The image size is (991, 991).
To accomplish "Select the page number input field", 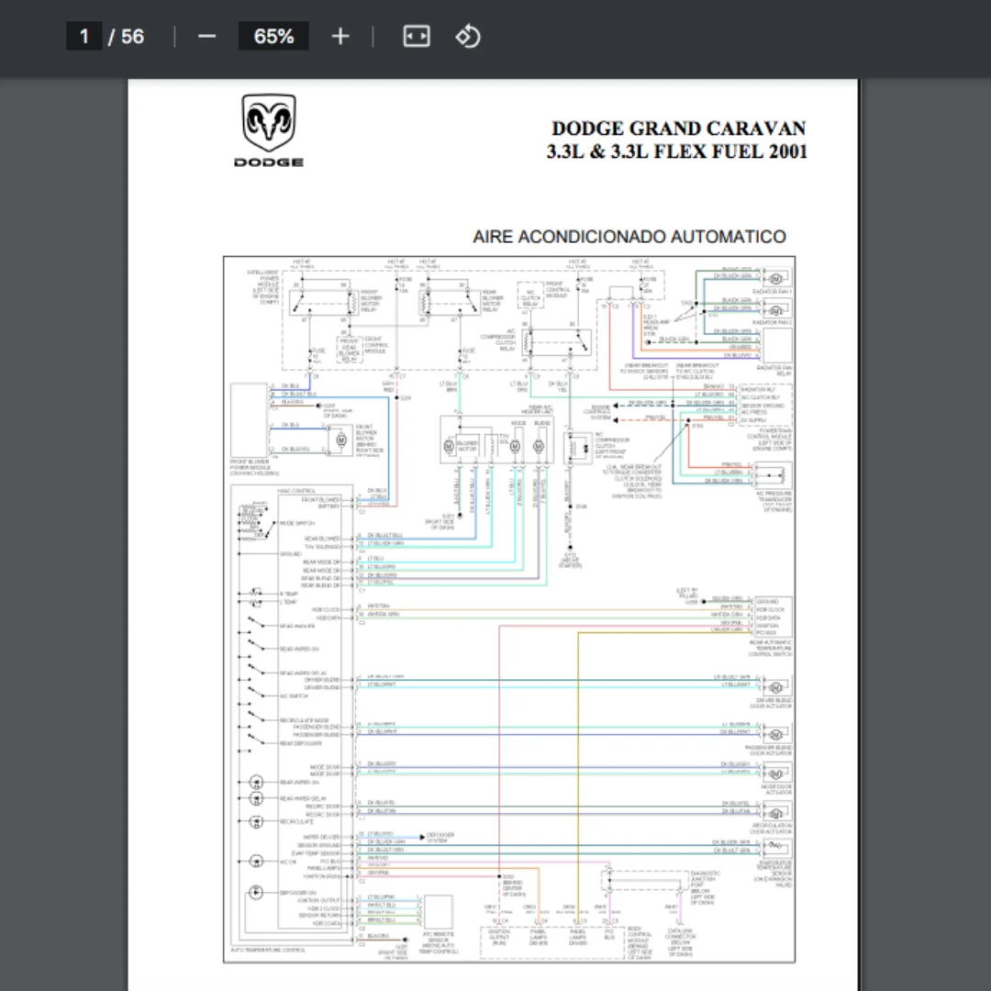I will 84,36.
